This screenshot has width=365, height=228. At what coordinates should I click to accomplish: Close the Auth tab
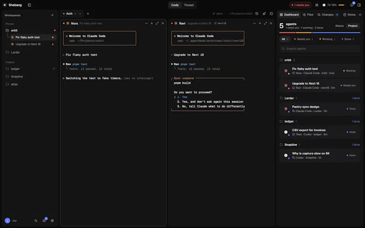80,14
